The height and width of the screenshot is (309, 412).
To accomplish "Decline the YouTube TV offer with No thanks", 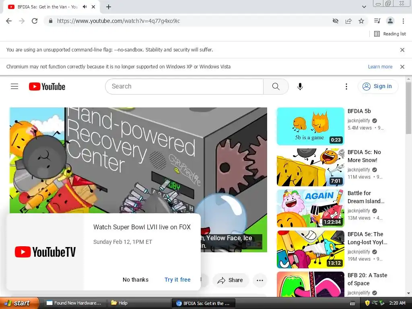I will pos(136,280).
